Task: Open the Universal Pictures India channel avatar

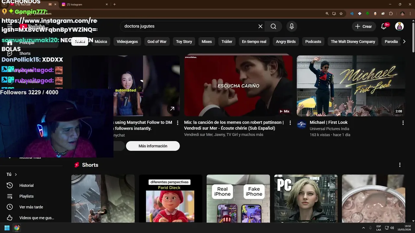Action: point(302,124)
